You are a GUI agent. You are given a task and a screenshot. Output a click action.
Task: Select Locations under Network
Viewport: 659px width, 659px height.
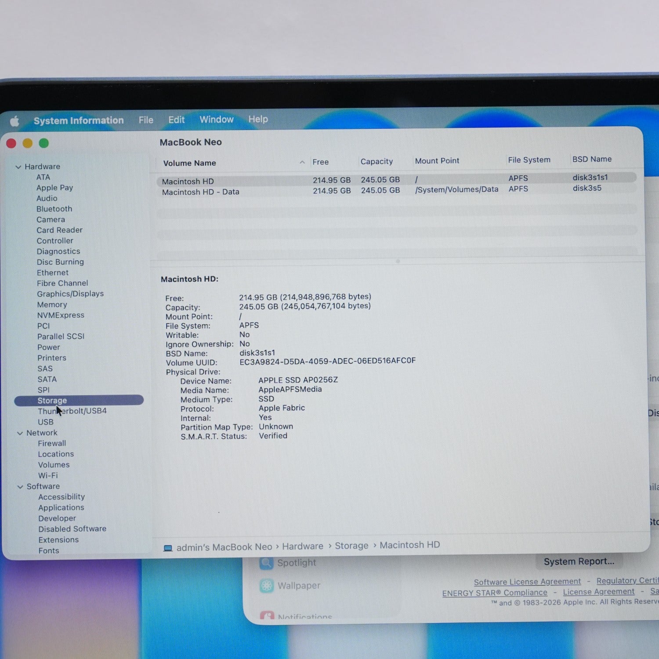click(x=56, y=454)
